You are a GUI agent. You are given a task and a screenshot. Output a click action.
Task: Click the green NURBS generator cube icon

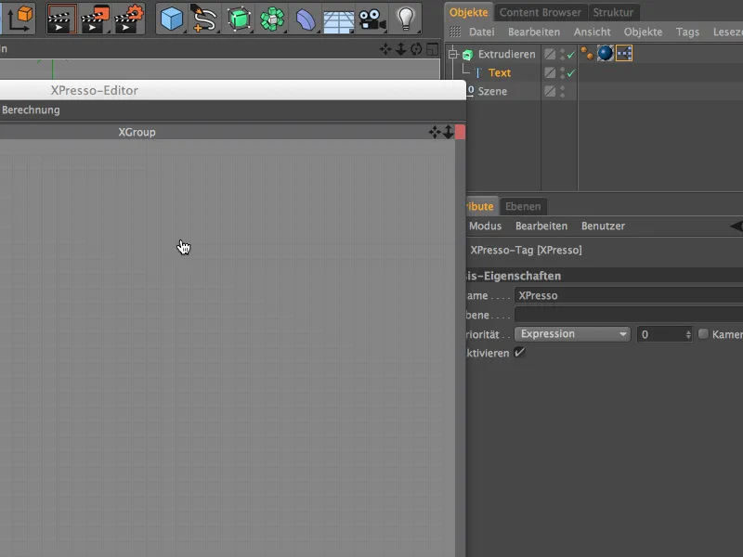pos(239,19)
